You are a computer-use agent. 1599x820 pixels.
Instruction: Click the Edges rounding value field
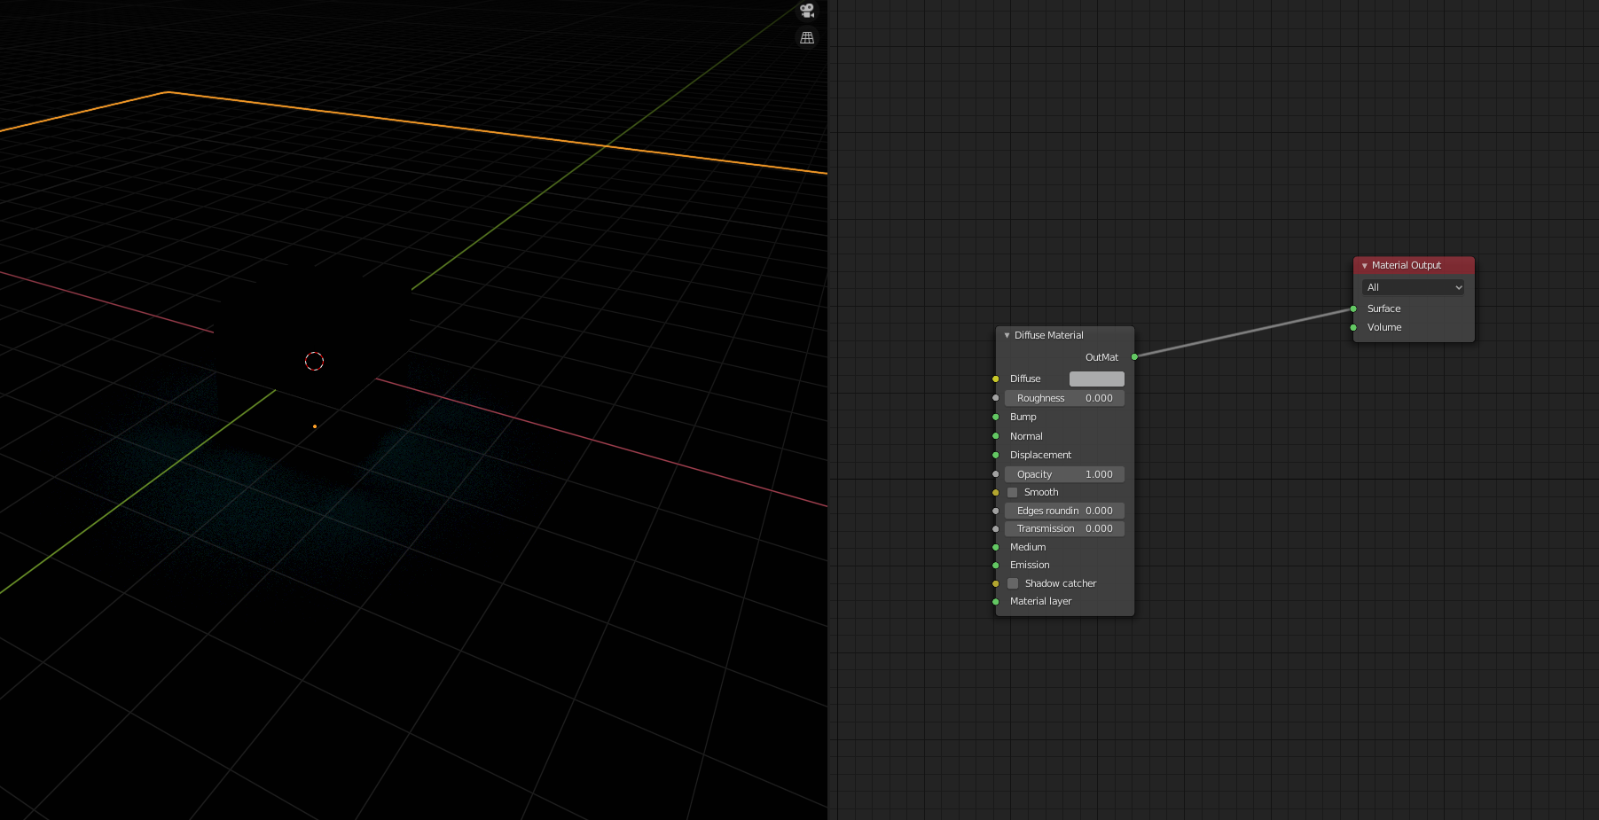click(x=1064, y=511)
